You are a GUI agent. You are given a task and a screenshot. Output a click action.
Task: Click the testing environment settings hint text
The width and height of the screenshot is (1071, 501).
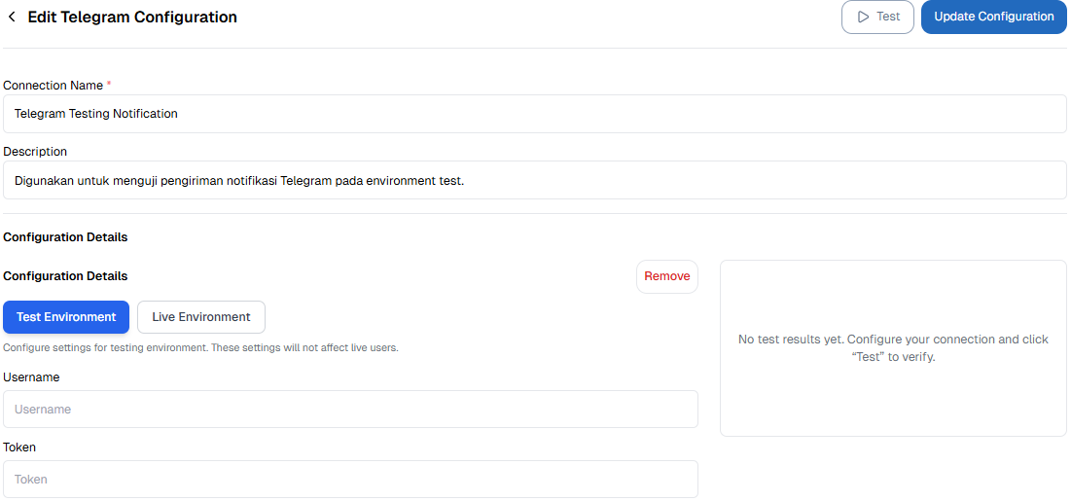click(x=200, y=348)
